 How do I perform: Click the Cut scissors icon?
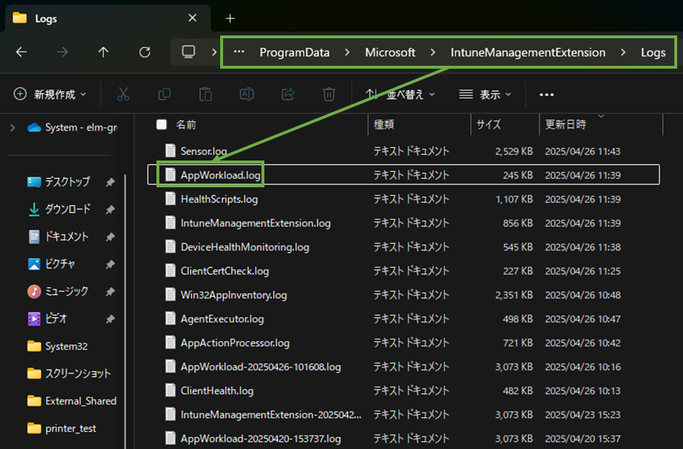[123, 94]
